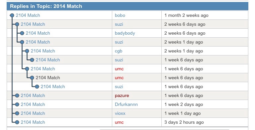This screenshot has height=130, width=255.
Task: View badybody's user profile
Action: (x=125, y=33)
